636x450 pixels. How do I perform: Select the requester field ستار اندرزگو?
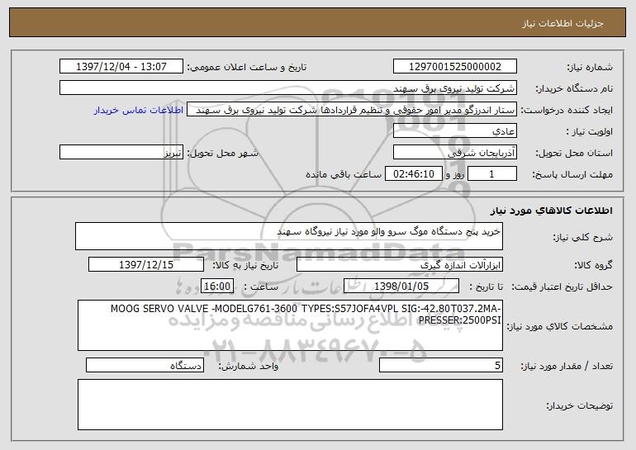click(x=352, y=110)
